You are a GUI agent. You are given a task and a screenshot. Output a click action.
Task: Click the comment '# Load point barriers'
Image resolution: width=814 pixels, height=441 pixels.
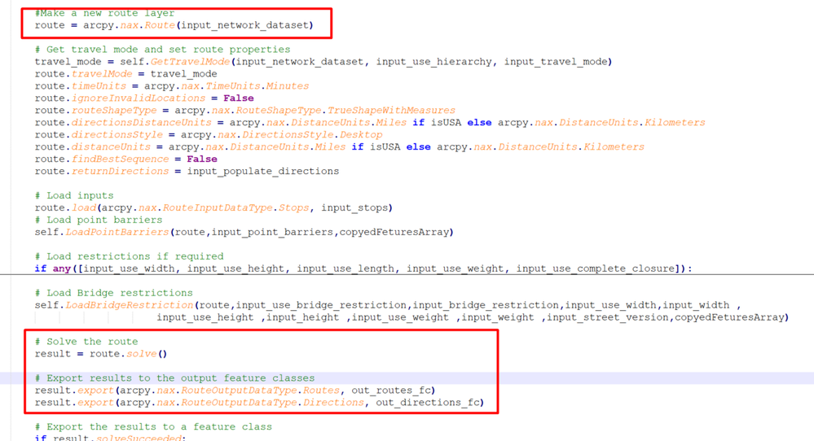coord(99,220)
